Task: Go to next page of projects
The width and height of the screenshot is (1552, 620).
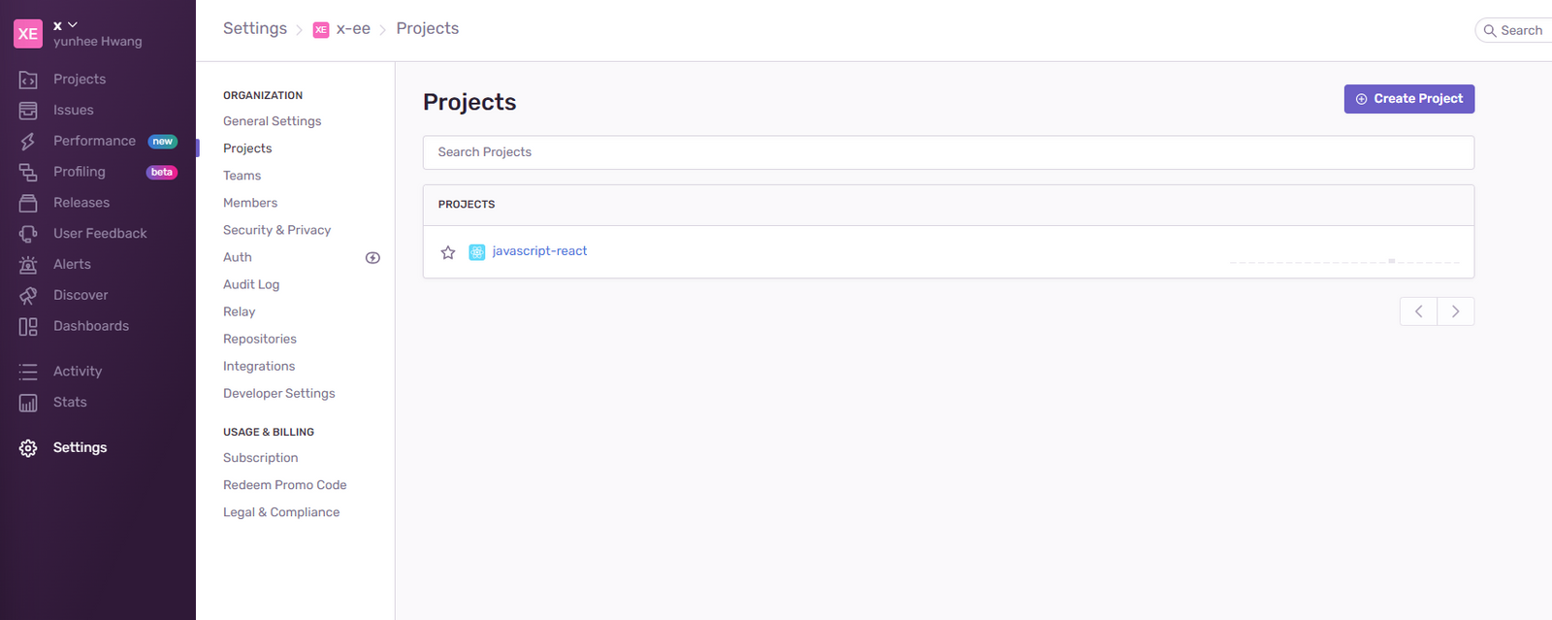Action: [x=1456, y=311]
